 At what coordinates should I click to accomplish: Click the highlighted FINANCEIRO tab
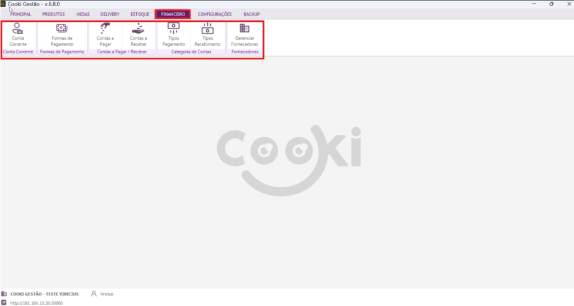click(173, 14)
